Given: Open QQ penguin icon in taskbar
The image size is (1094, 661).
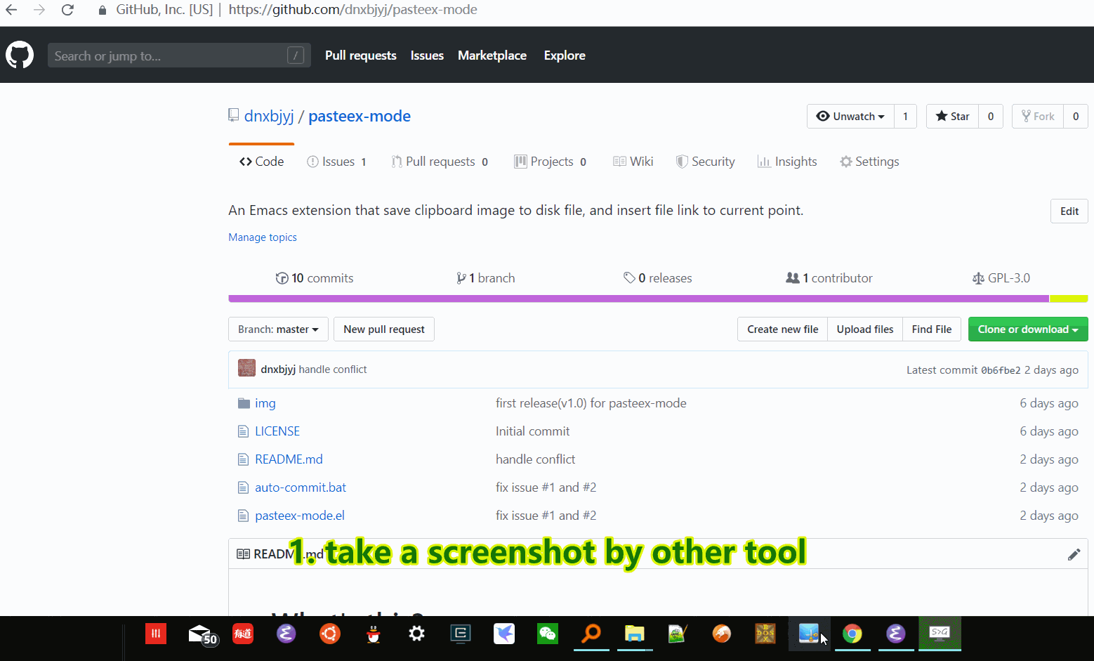Looking at the screenshot, I should click(x=374, y=634).
